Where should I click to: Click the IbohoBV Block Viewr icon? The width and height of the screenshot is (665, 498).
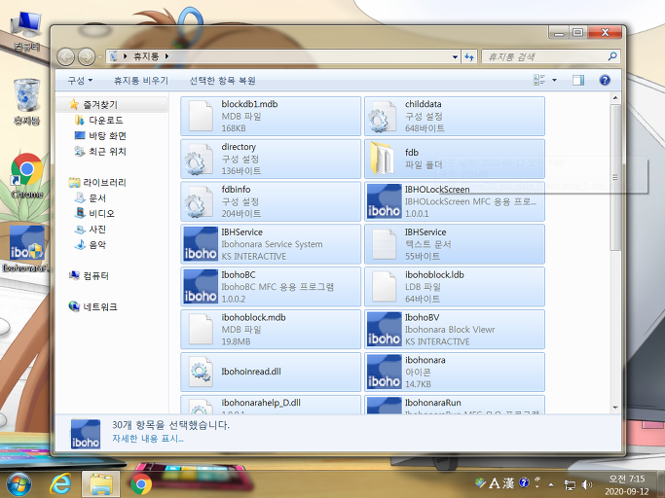(x=385, y=329)
